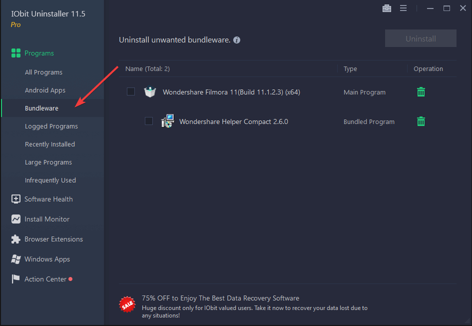Go to Android Apps

(x=45, y=90)
